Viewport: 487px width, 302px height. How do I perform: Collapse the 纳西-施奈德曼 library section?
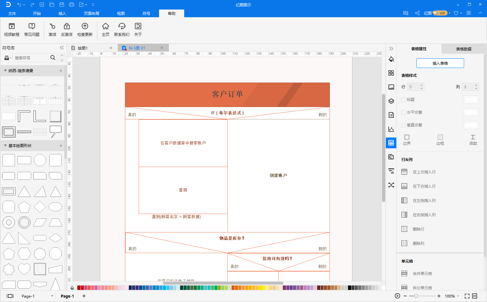pos(5,70)
